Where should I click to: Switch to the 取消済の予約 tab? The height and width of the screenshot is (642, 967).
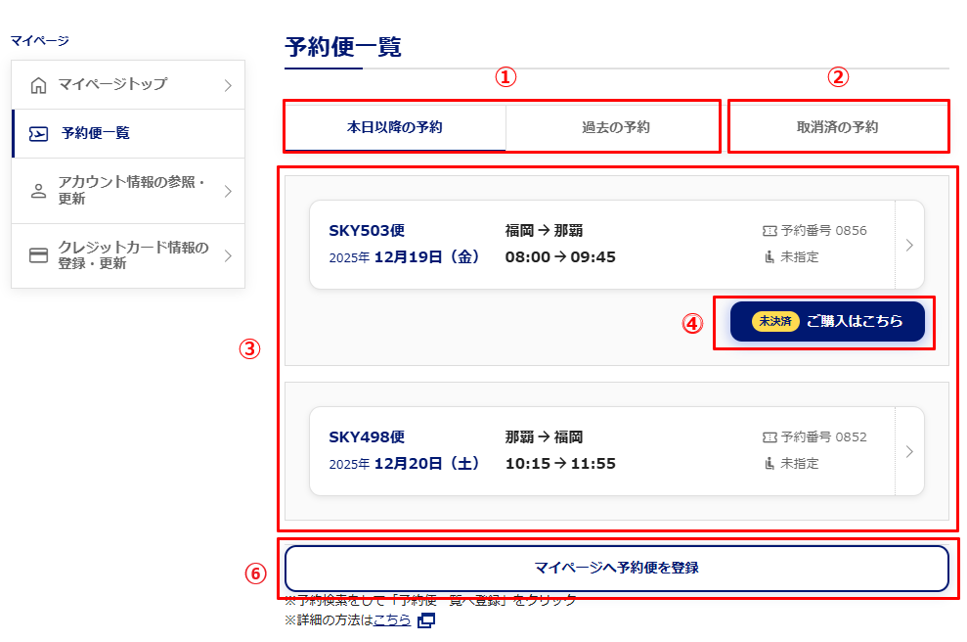click(837, 127)
